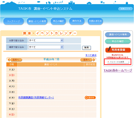Click the sidebar 申込の確認 button
134x118 pixels.
point(118,41)
